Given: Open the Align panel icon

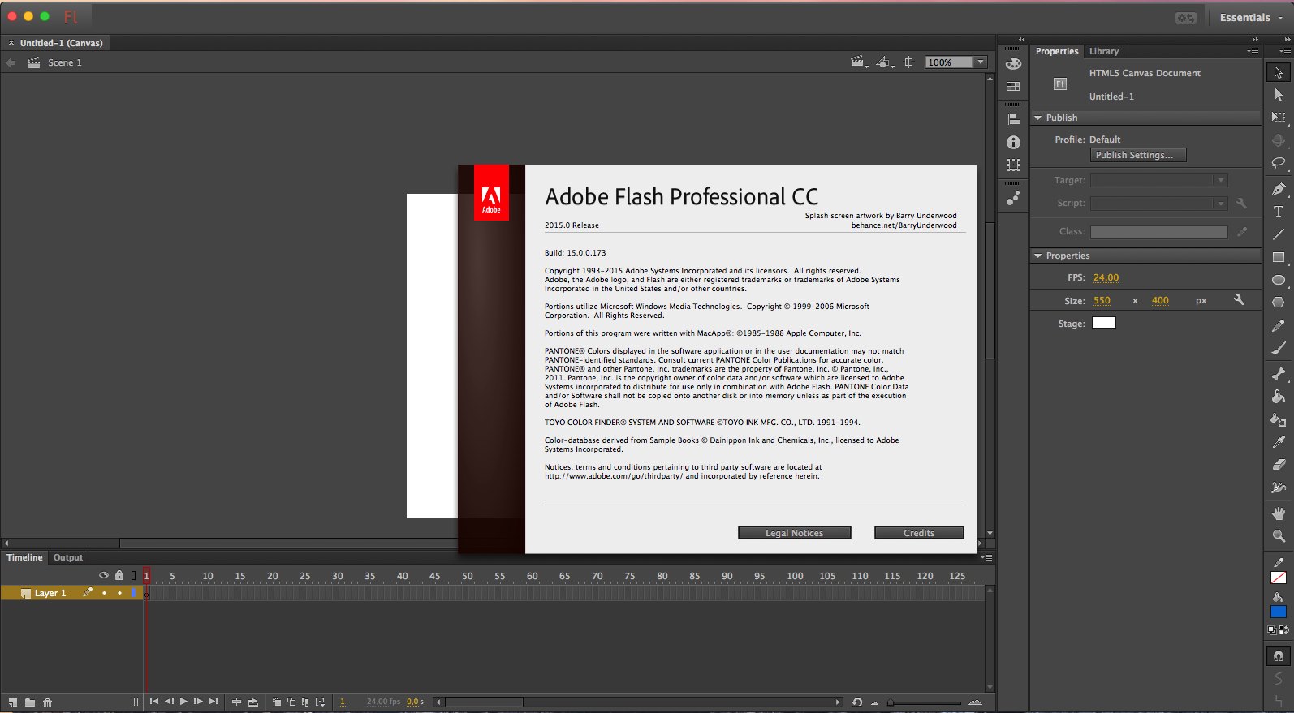Looking at the screenshot, I should (x=1013, y=119).
